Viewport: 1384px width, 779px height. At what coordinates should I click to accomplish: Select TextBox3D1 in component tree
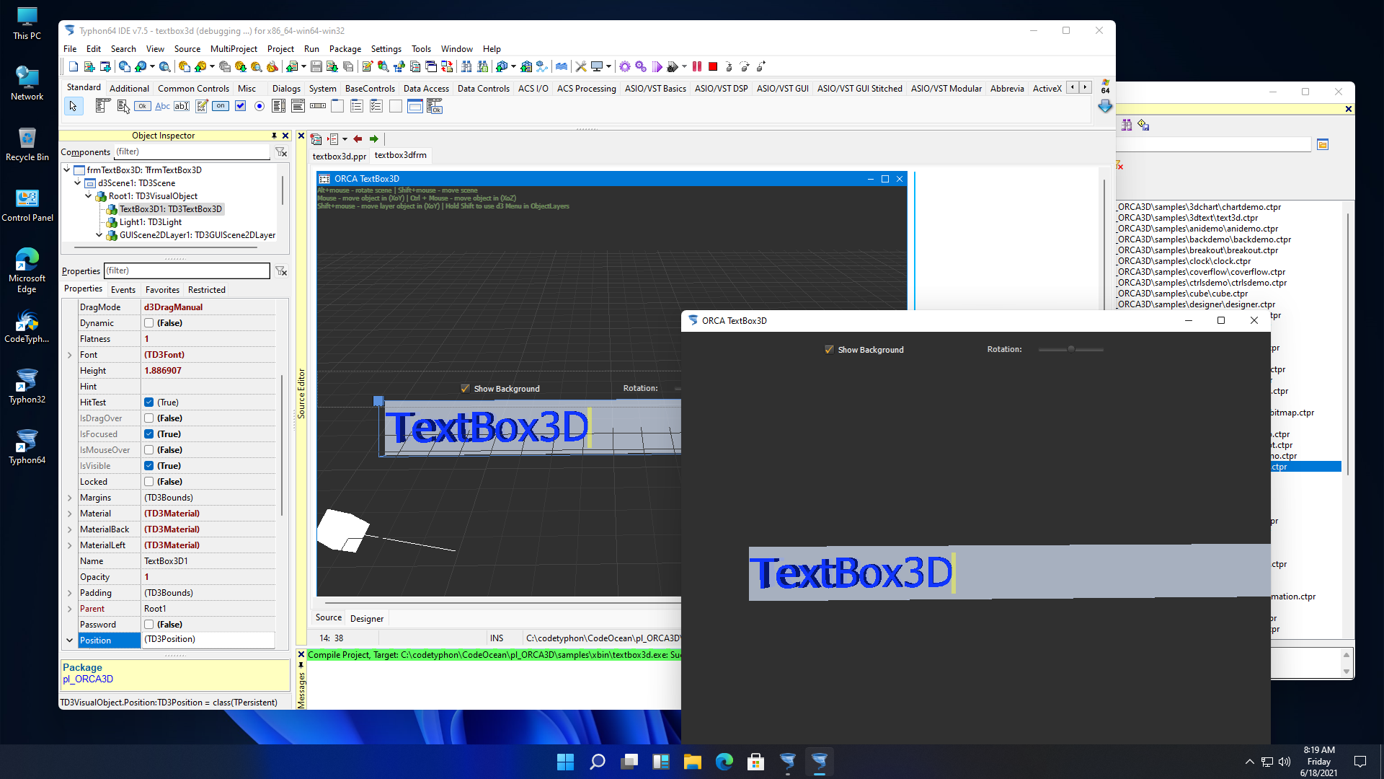pyautogui.click(x=171, y=209)
